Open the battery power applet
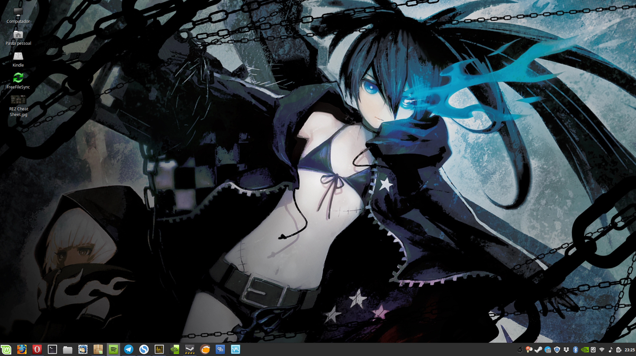The image size is (636, 356). 619,350
